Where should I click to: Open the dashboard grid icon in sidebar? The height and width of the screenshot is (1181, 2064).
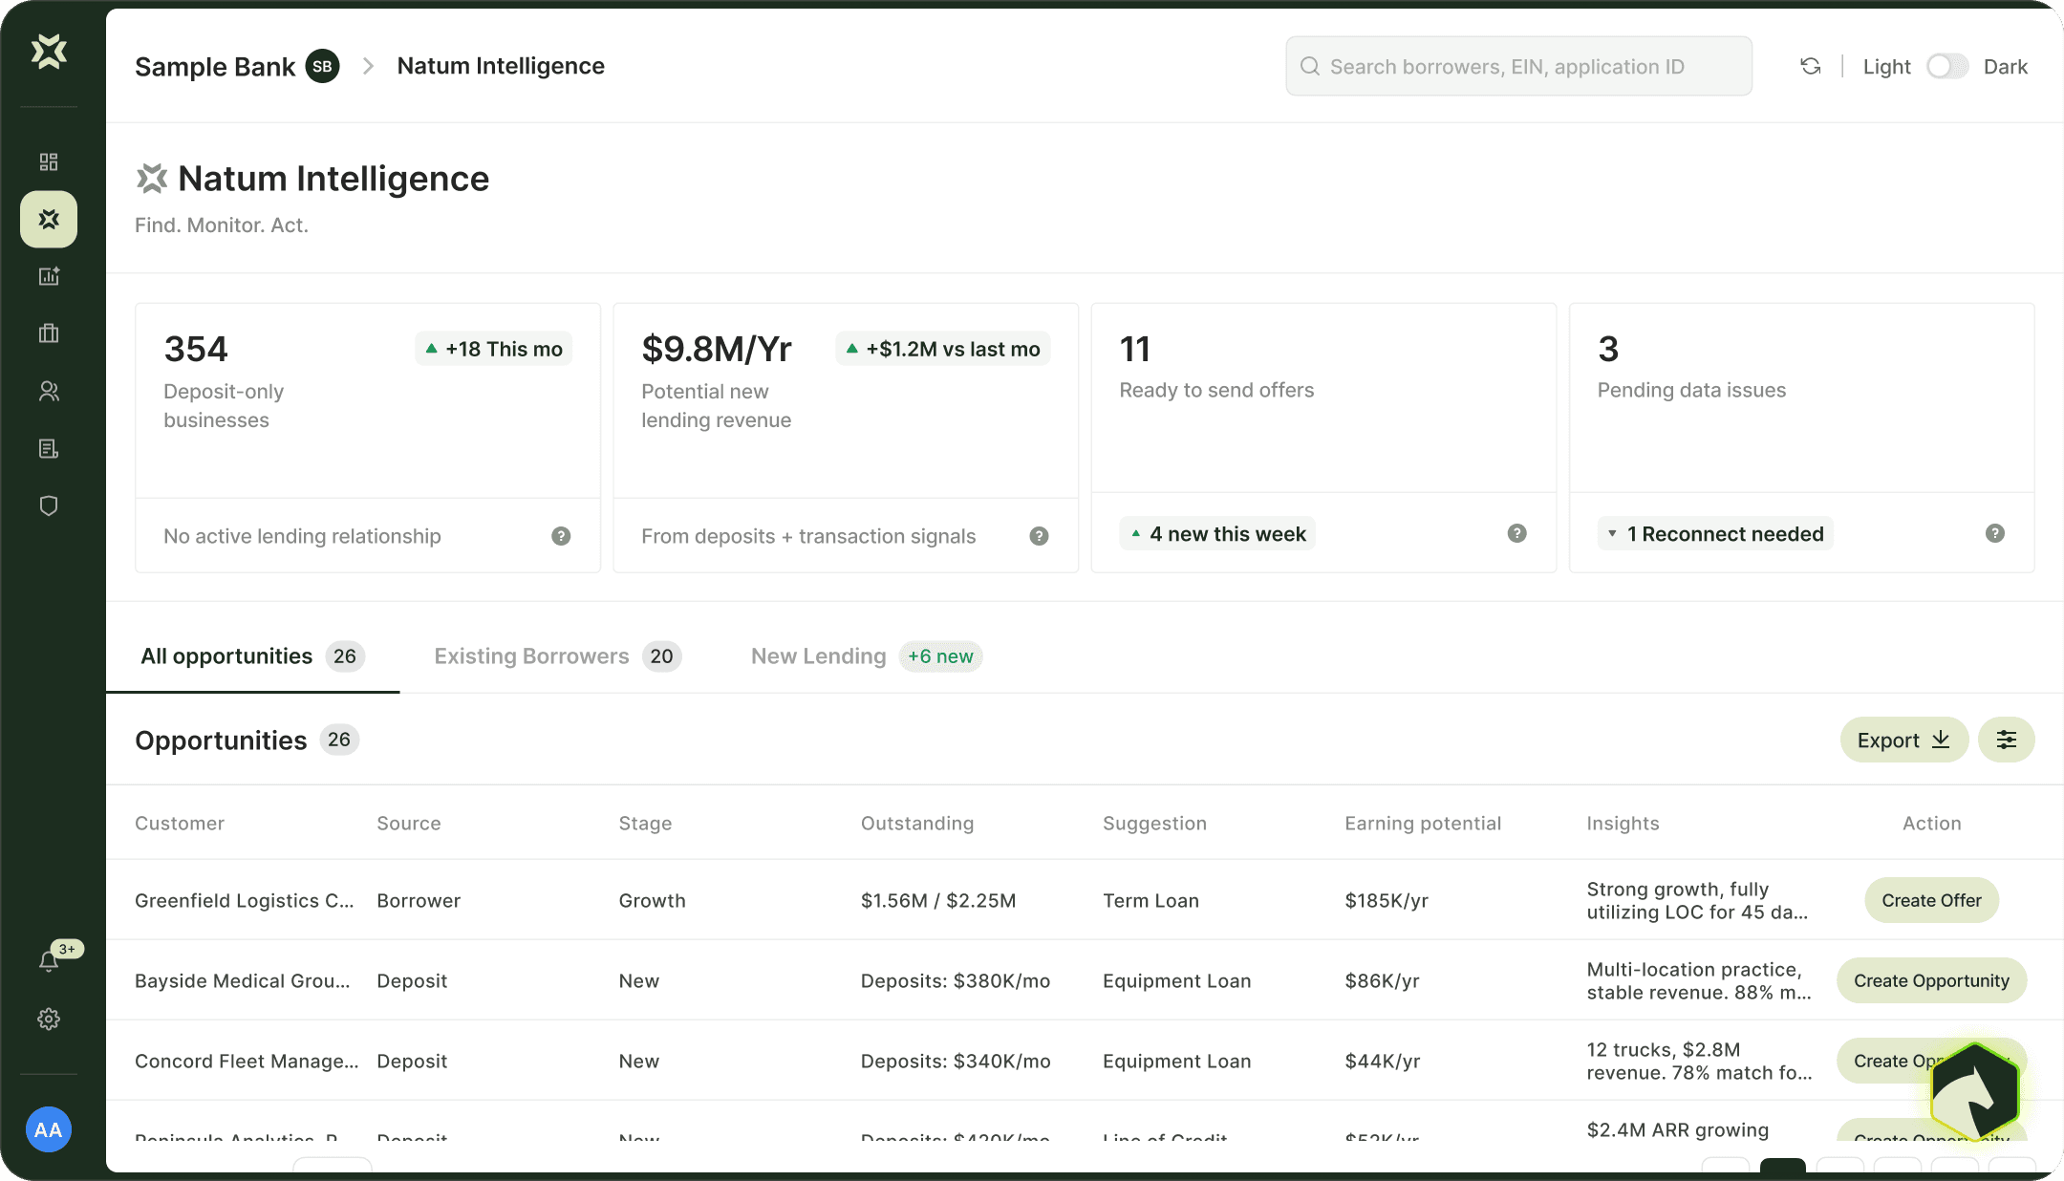pyautogui.click(x=49, y=161)
